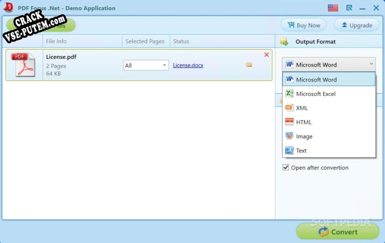Click the PDF file icon for License.pdf
The width and height of the screenshot is (385, 243).
click(23, 65)
